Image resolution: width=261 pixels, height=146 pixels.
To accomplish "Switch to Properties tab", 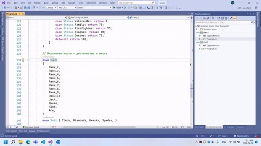I will point(241,127).
